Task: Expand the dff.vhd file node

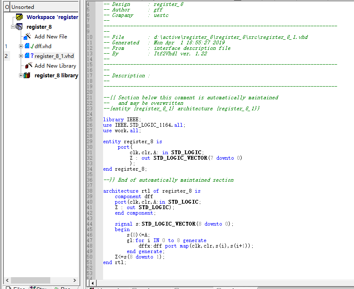Action: click(x=21, y=46)
